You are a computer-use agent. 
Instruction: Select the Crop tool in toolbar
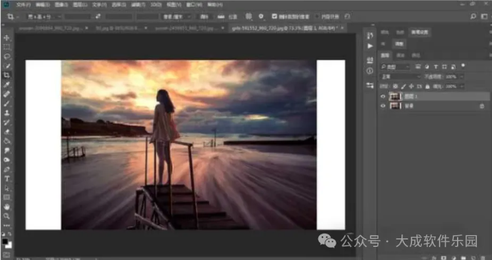click(x=7, y=75)
